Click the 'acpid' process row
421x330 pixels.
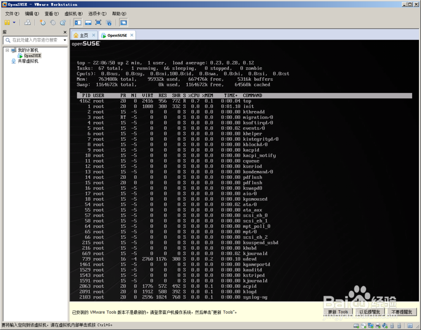[168, 286]
